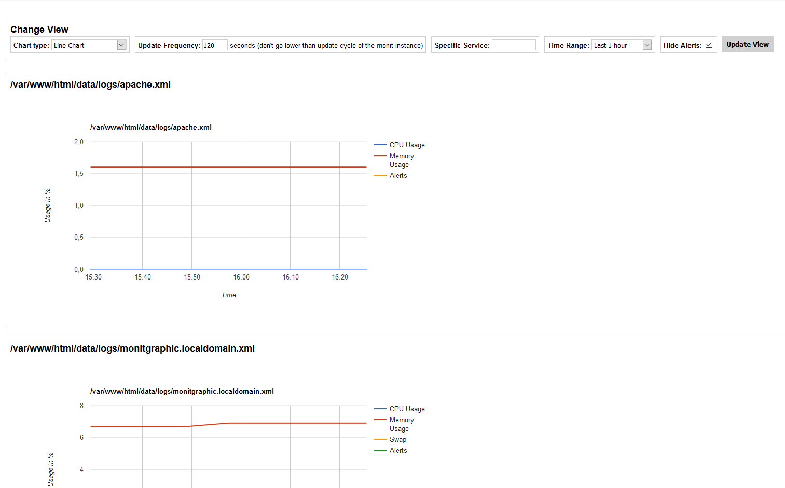Click the apache.xml section heading
The width and height of the screenshot is (785, 488).
[90, 85]
